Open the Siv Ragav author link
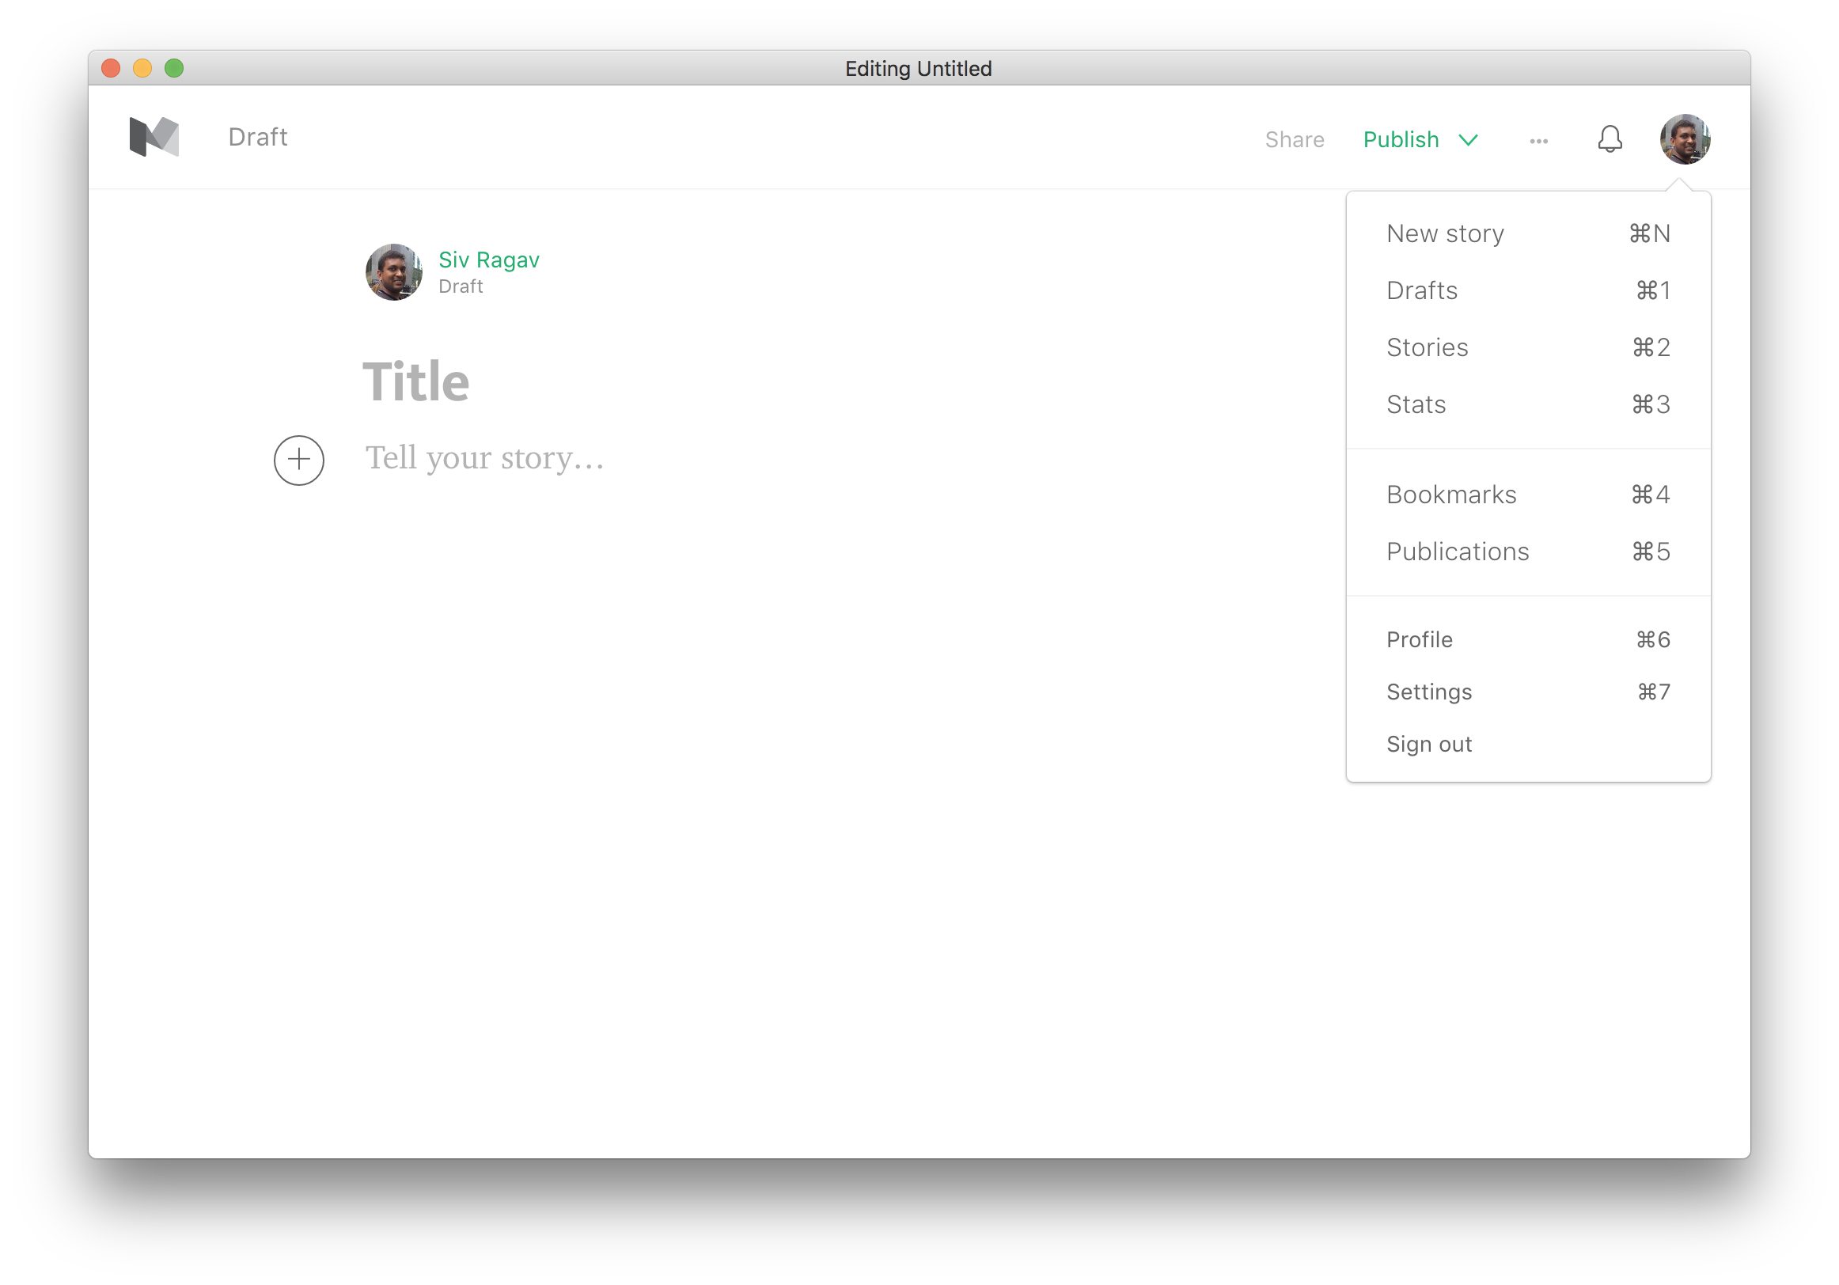 (x=488, y=260)
